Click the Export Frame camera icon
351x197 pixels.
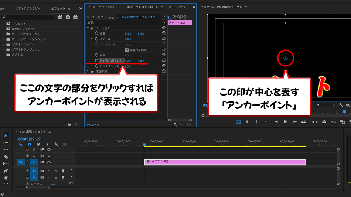324,122
